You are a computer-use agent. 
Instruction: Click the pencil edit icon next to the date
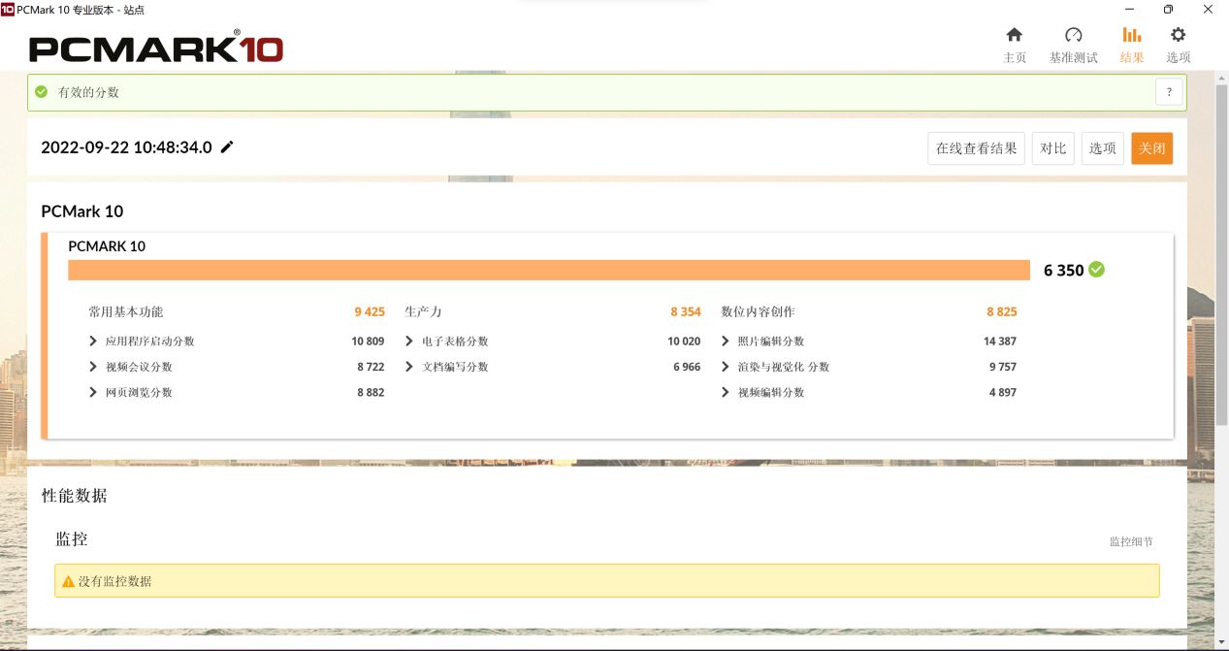coord(227,147)
